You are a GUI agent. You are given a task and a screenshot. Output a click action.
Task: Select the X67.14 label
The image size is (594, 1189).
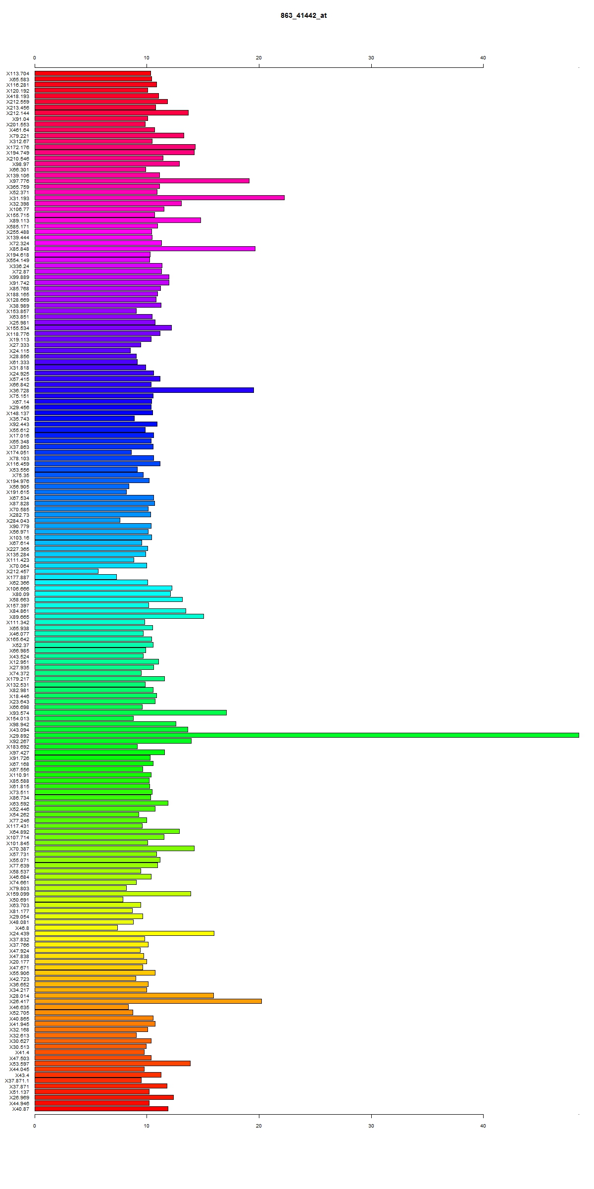[20, 402]
